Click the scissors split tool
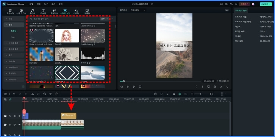The image size is (275, 137). [32, 94]
